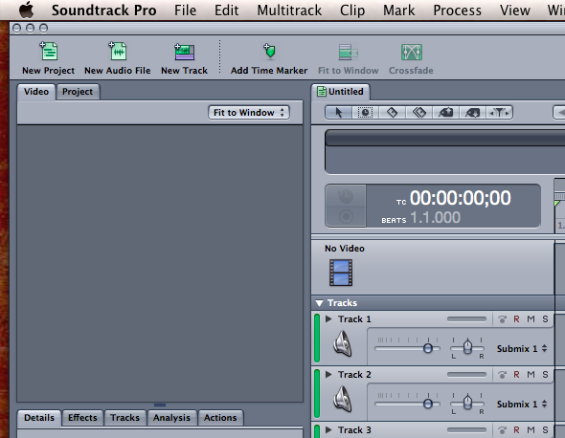The height and width of the screenshot is (438, 565).
Task: Click the New Project toolbar icon
Action: pyautogui.click(x=48, y=51)
